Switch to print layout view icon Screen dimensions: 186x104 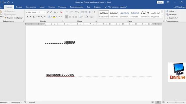pyautogui.click(x=158, y=102)
